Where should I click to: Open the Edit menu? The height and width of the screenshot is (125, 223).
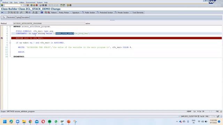11,2
